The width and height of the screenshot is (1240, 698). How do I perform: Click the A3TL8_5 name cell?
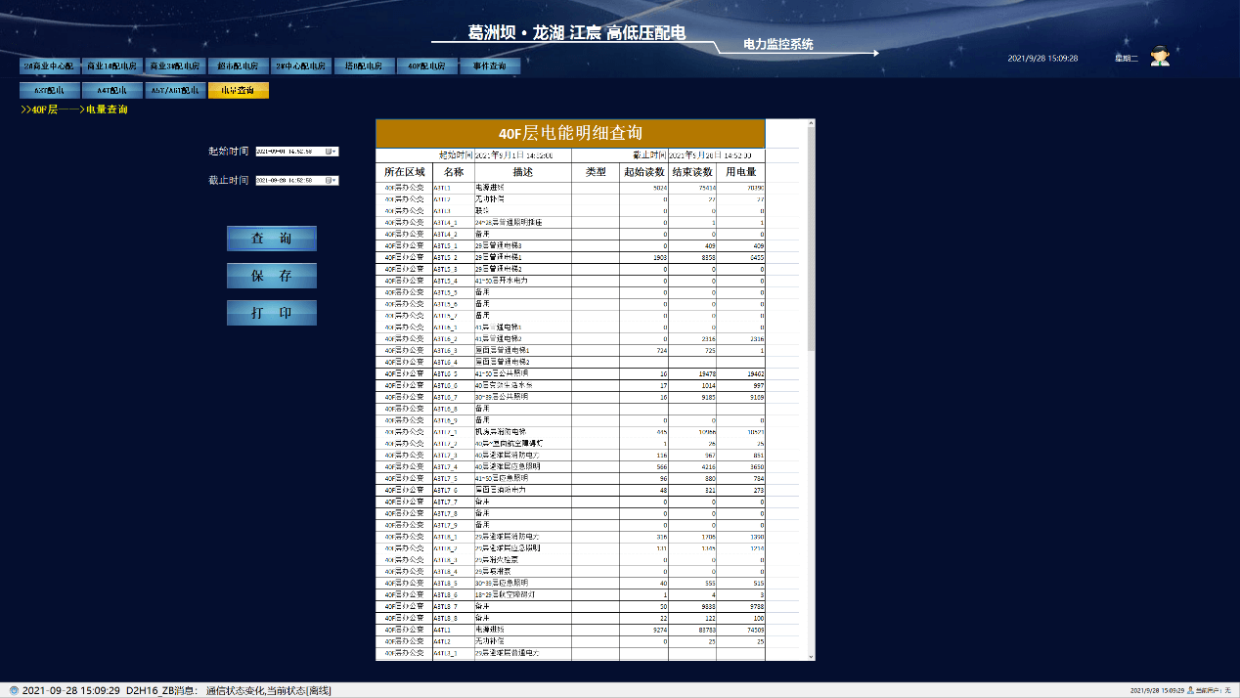pos(453,583)
